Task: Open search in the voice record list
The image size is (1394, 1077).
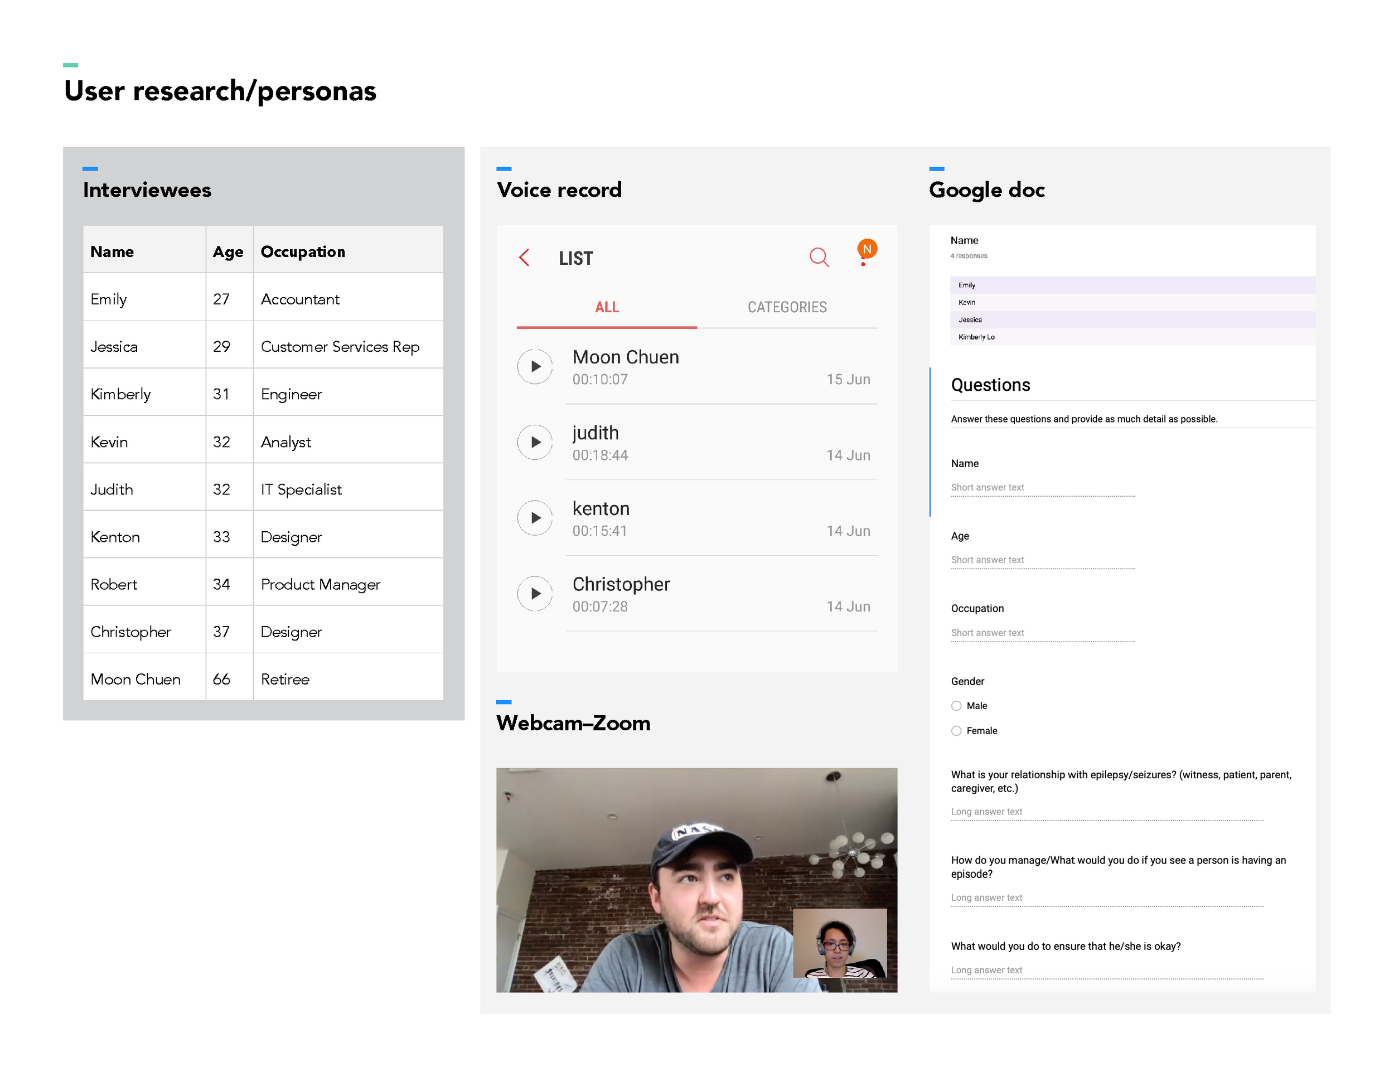Action: coord(818,257)
